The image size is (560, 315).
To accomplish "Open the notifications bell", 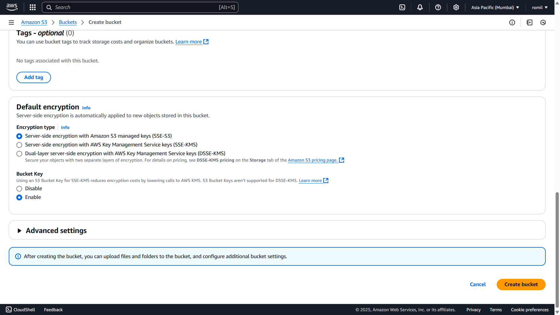I will click(420, 7).
